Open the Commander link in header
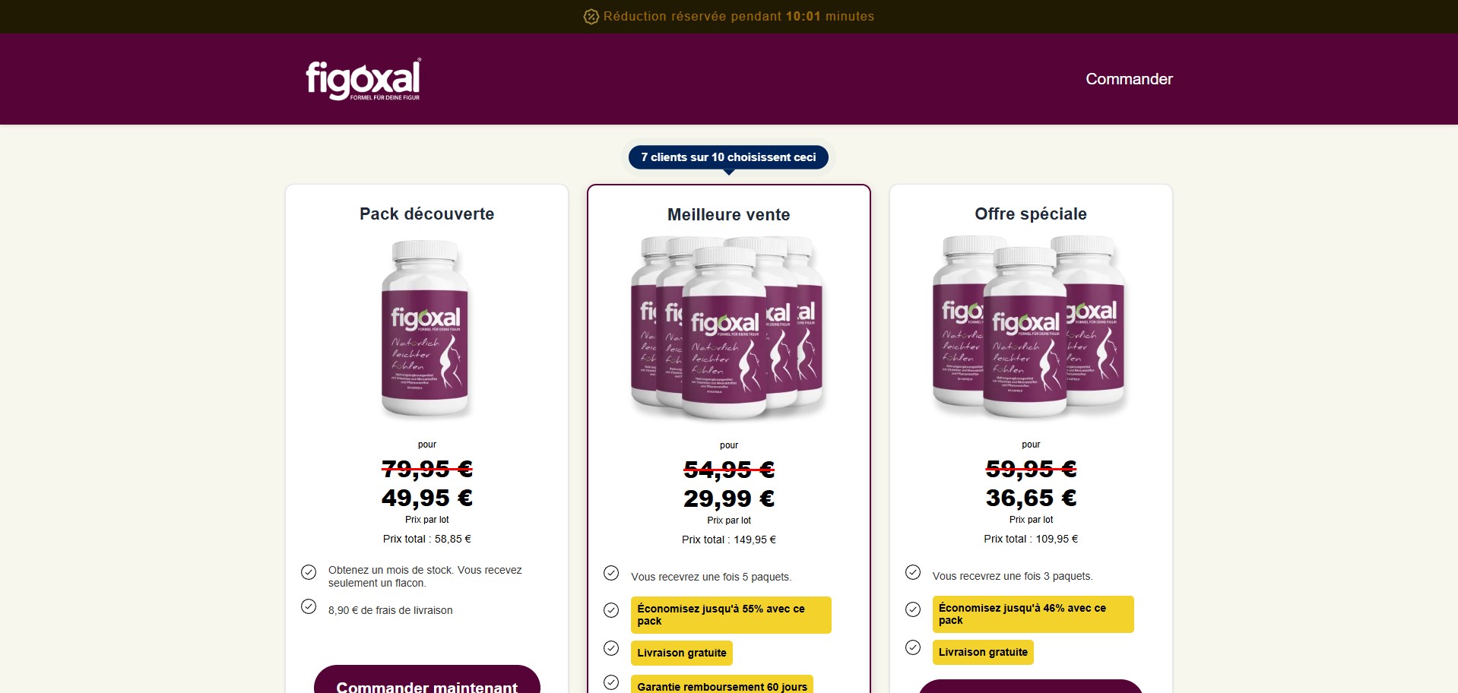This screenshot has width=1458, height=693. [x=1129, y=79]
